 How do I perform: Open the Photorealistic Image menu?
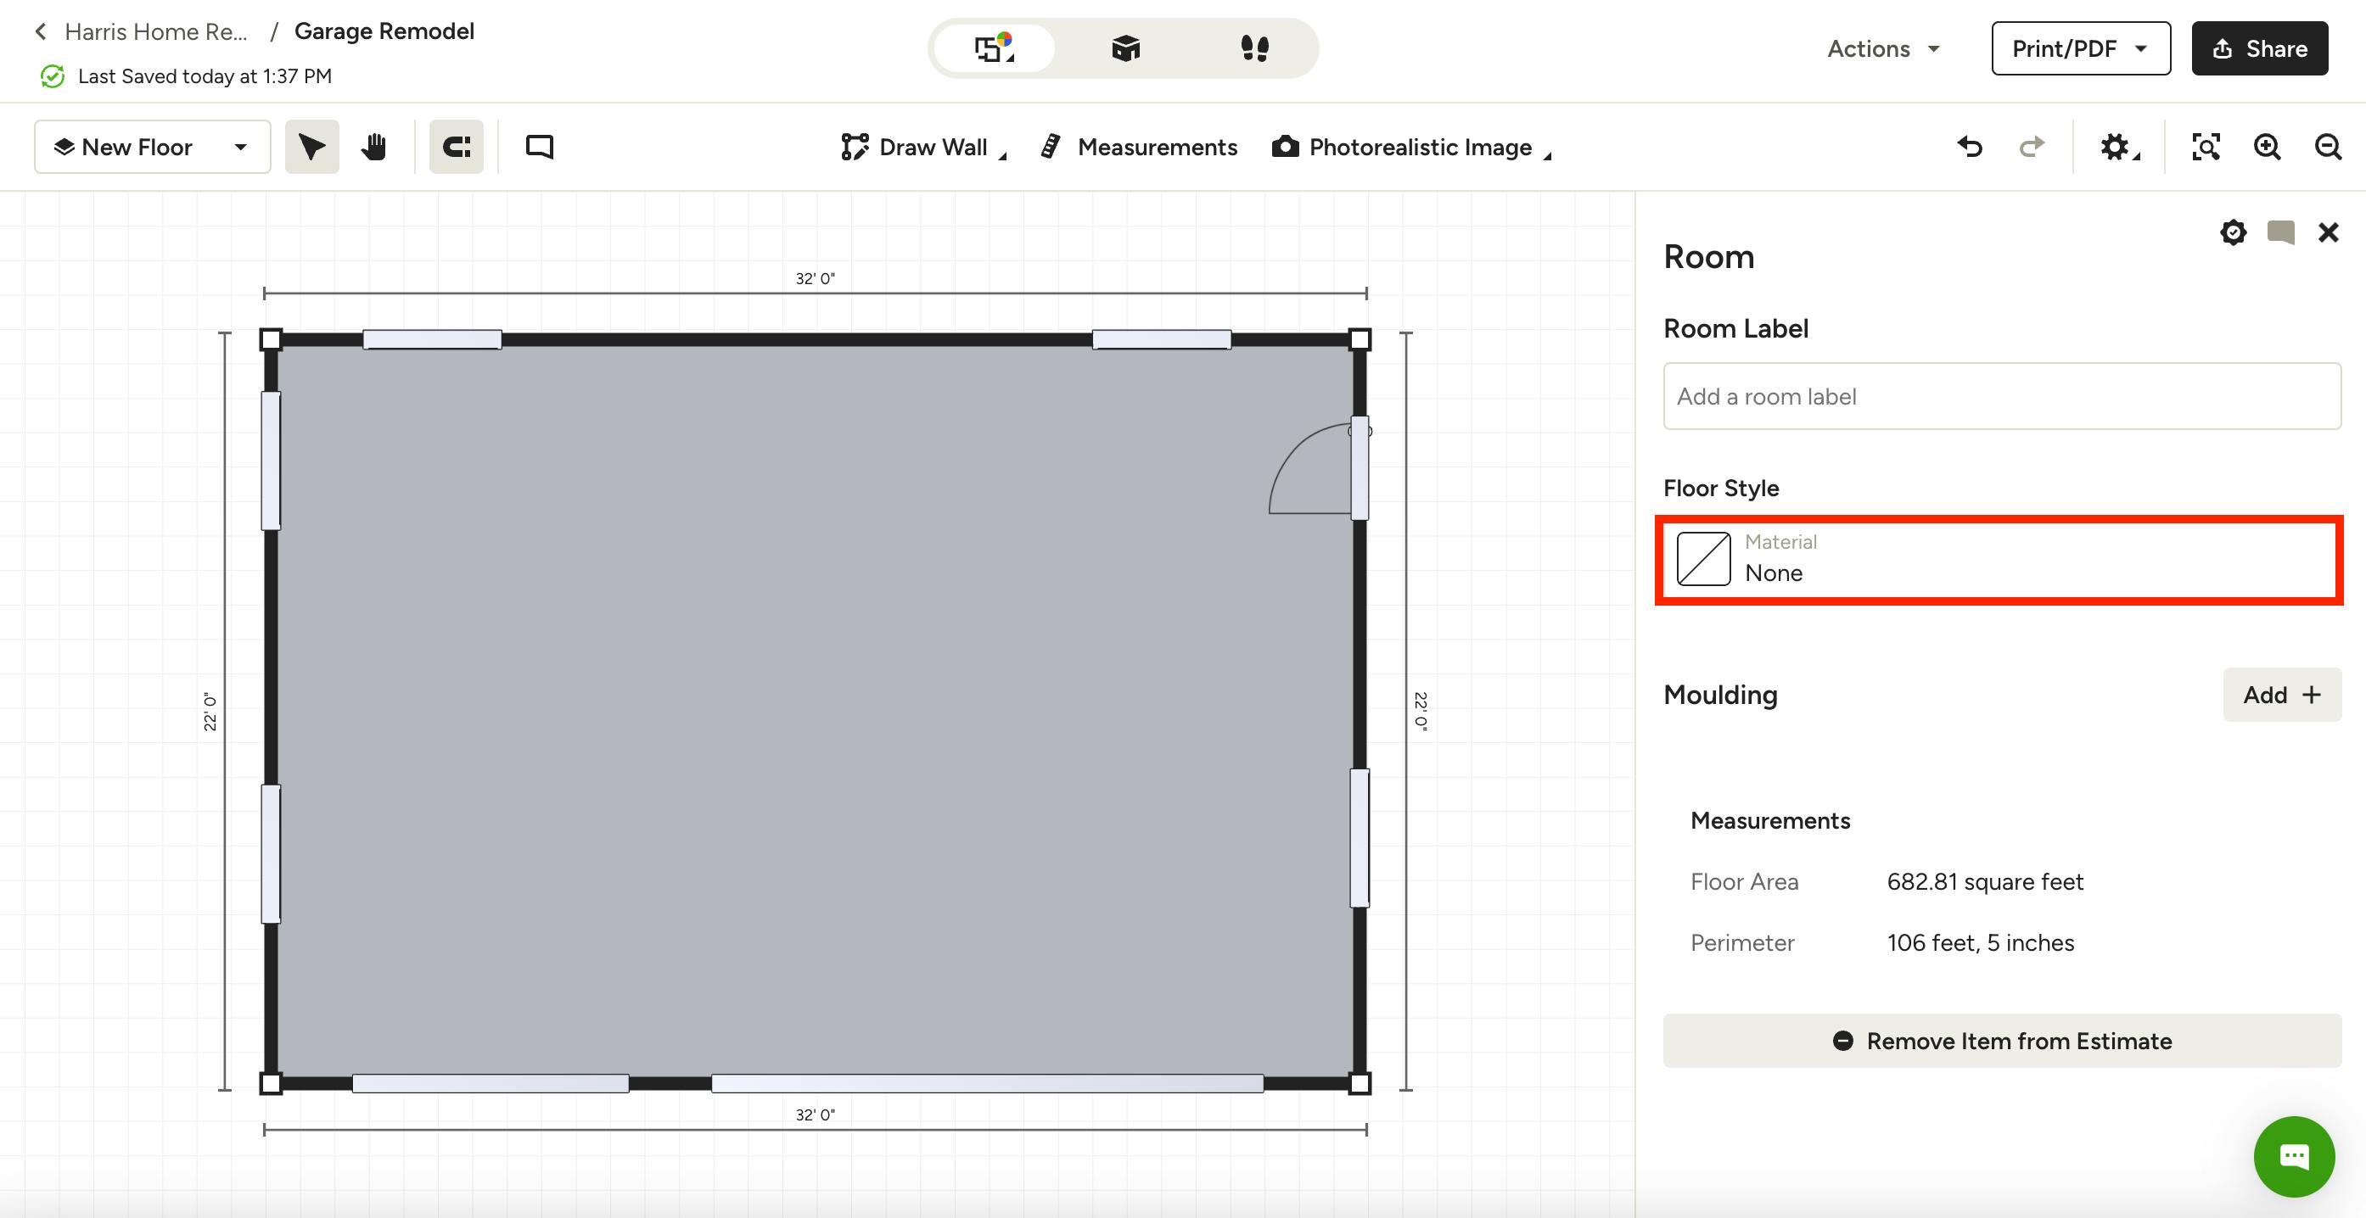click(1410, 147)
